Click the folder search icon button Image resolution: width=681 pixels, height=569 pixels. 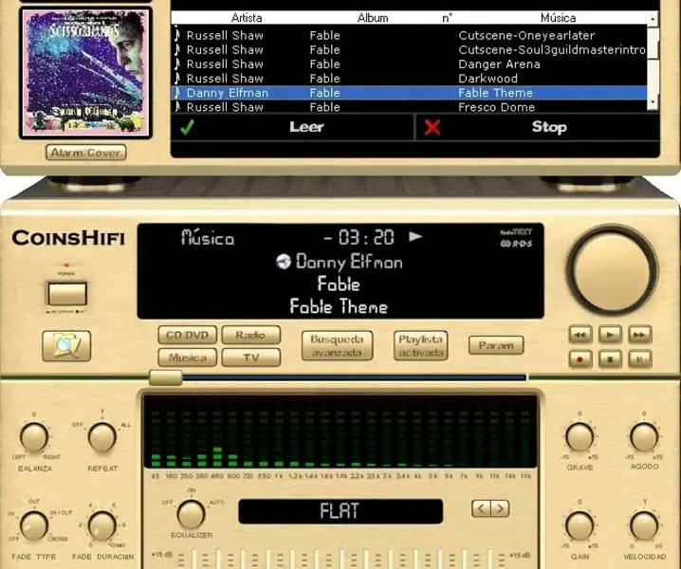click(66, 346)
